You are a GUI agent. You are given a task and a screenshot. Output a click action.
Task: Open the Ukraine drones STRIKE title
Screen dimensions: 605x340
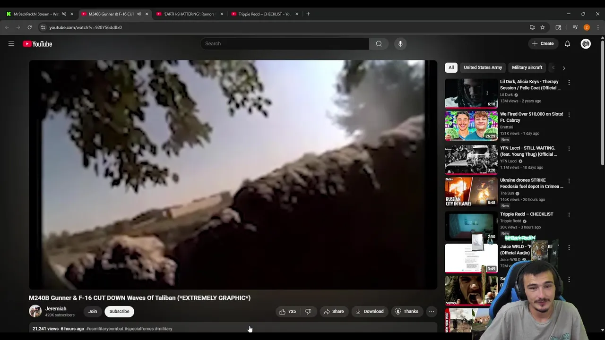coord(532,183)
